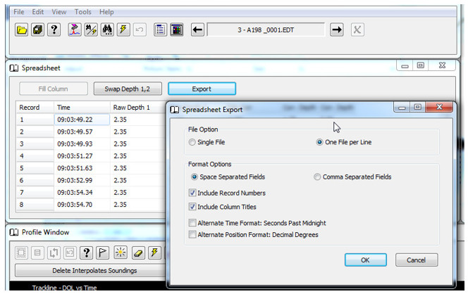
Task: Click Swap Depth 1,2 button
Action: tap(128, 89)
